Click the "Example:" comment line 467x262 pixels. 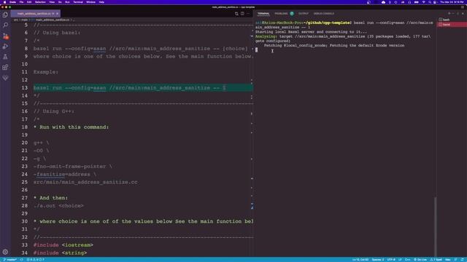pyautogui.click(x=46, y=72)
